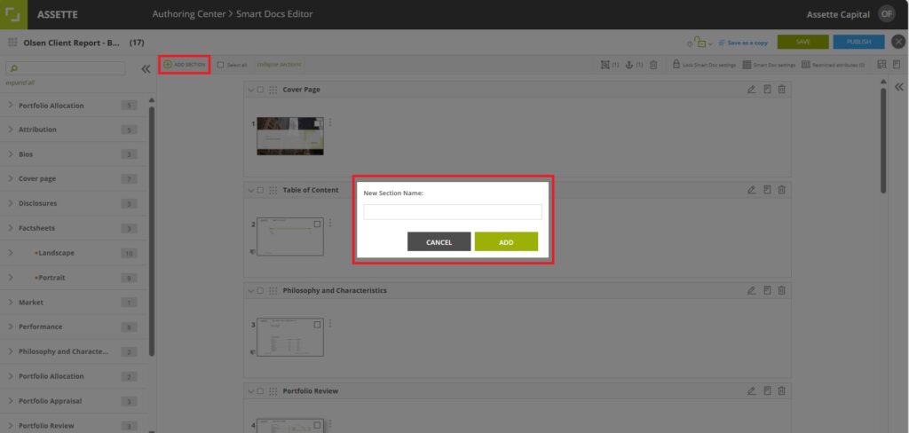This screenshot has width=909, height=433.
Task: Expand the Disclosures category
Action: point(11,203)
